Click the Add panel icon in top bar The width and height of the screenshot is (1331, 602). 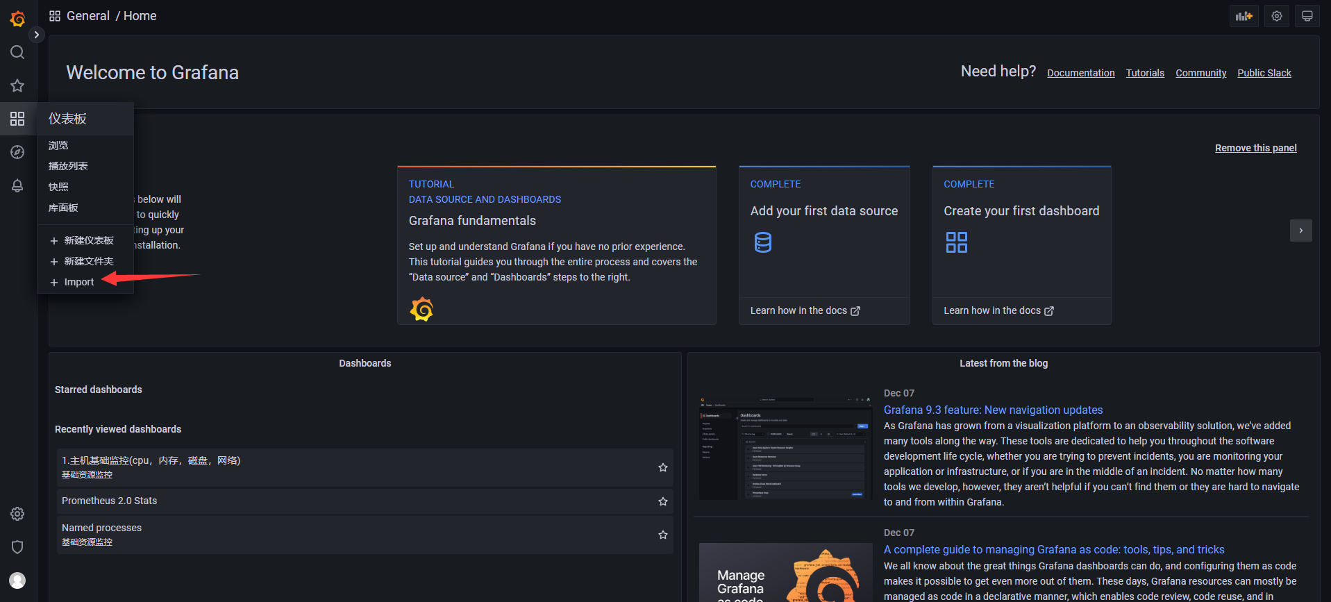point(1244,16)
